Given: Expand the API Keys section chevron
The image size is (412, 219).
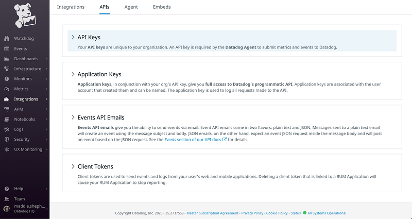Looking at the screenshot, I should (x=73, y=37).
